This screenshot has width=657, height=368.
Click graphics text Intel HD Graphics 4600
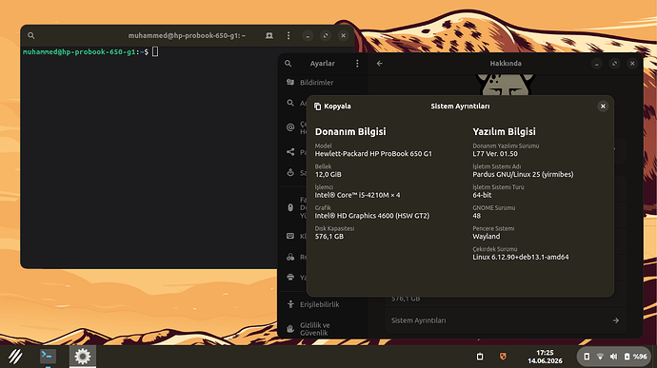[372, 216]
